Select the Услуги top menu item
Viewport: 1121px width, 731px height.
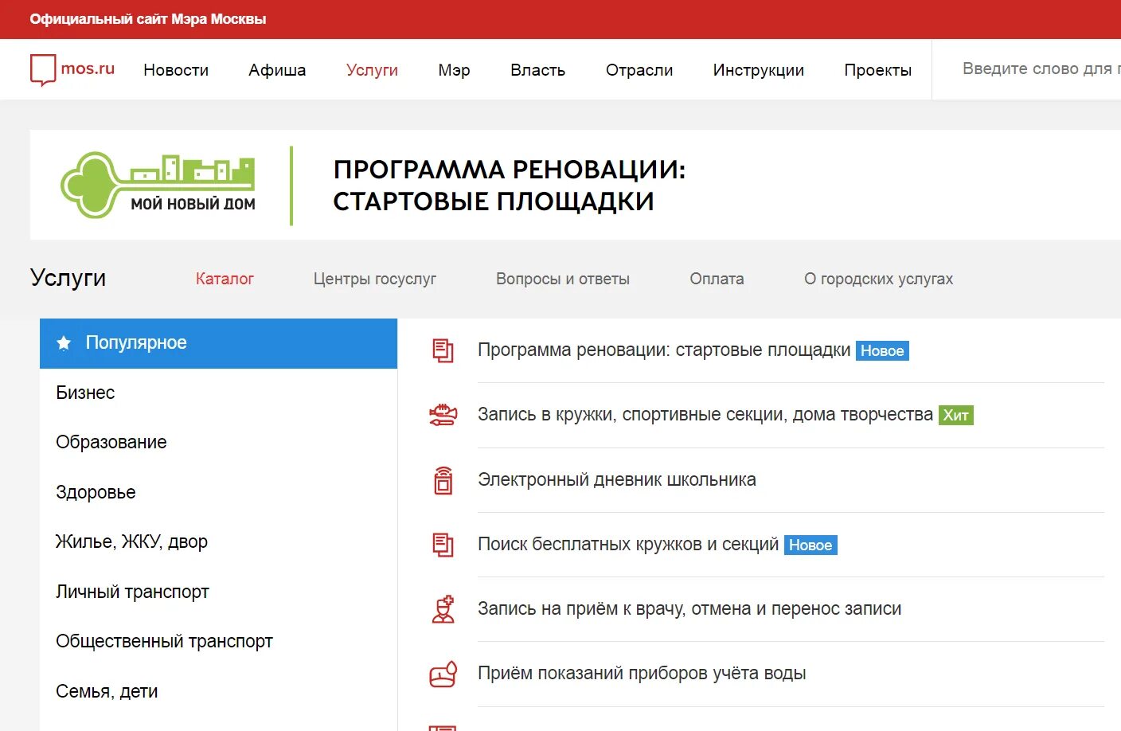(372, 70)
